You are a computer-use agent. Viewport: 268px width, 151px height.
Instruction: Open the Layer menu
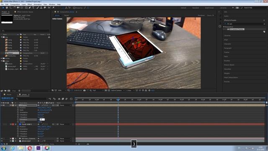pos(24,5)
